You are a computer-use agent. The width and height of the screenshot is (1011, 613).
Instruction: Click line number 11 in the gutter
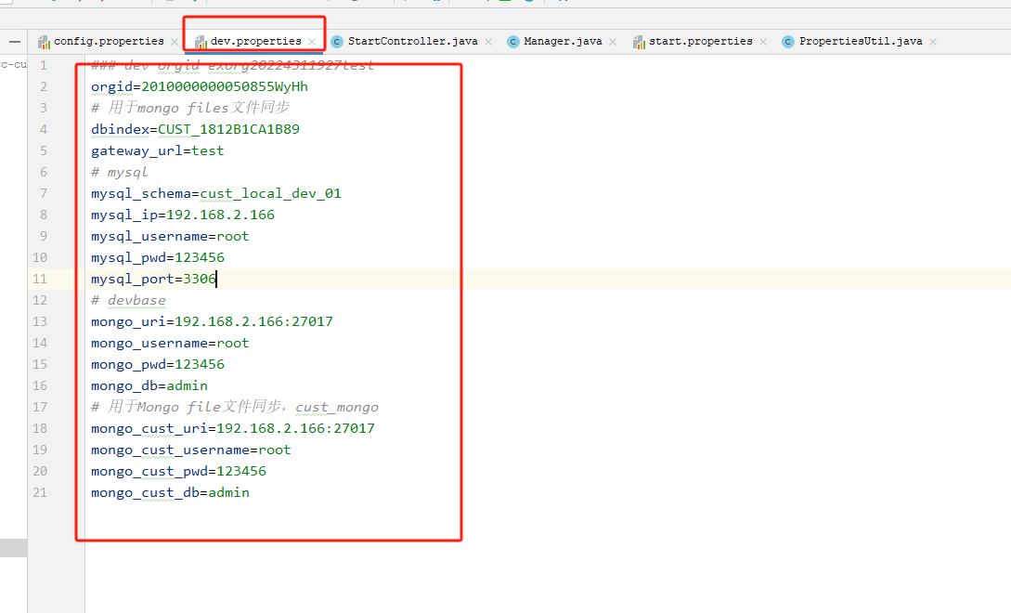pos(41,279)
